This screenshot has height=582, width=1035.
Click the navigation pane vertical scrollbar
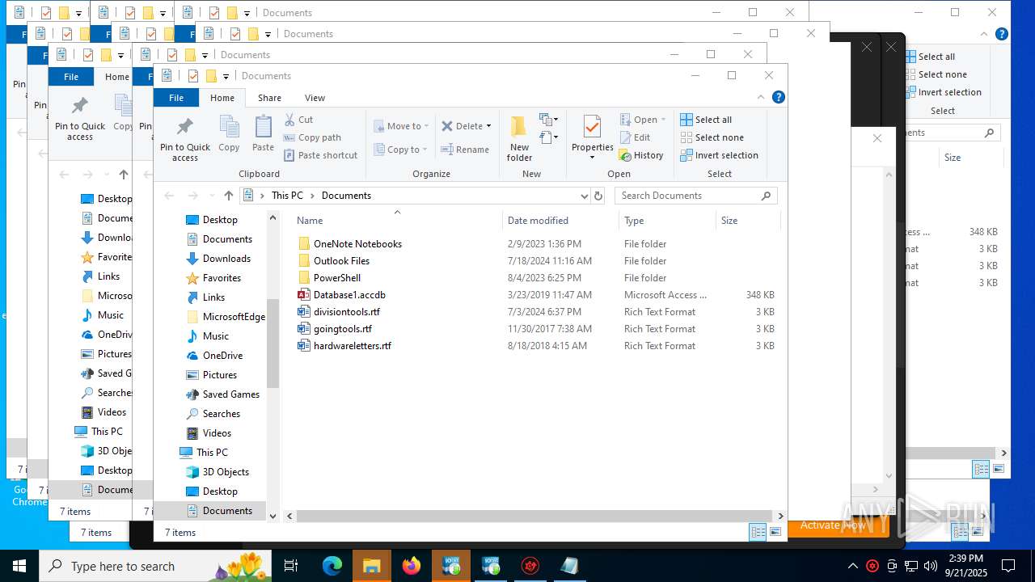[272, 344]
